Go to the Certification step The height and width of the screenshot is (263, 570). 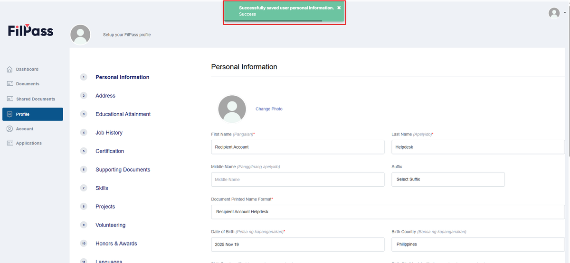110,151
